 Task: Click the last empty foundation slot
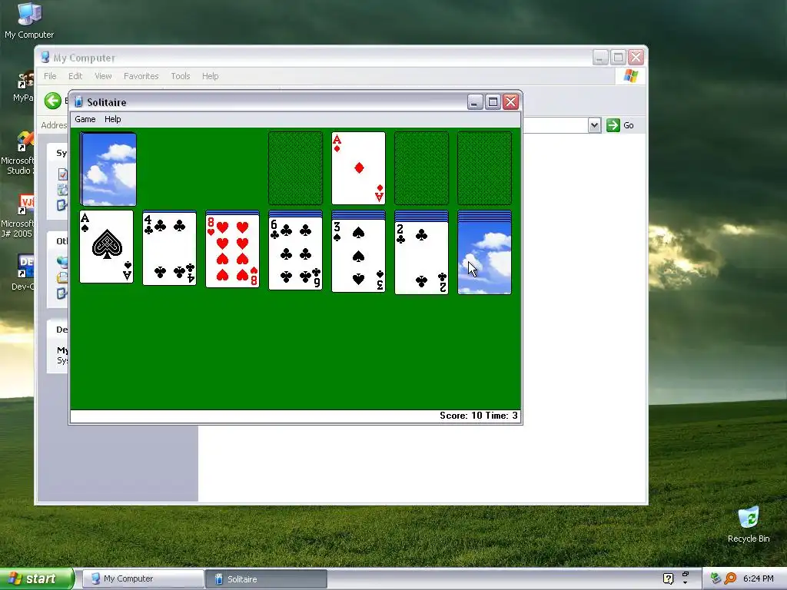484,168
